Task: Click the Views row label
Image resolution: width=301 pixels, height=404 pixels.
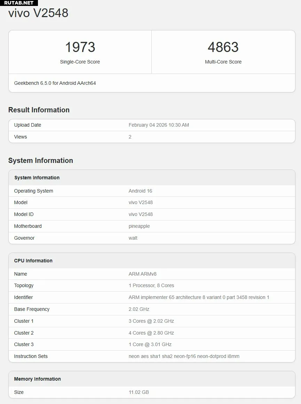Action: (21, 137)
